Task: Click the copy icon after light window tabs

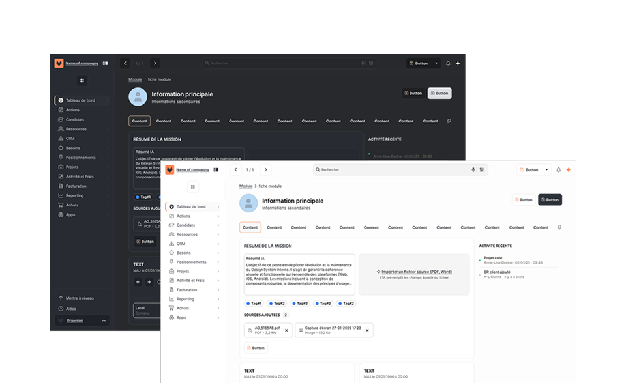Action: click(x=559, y=227)
